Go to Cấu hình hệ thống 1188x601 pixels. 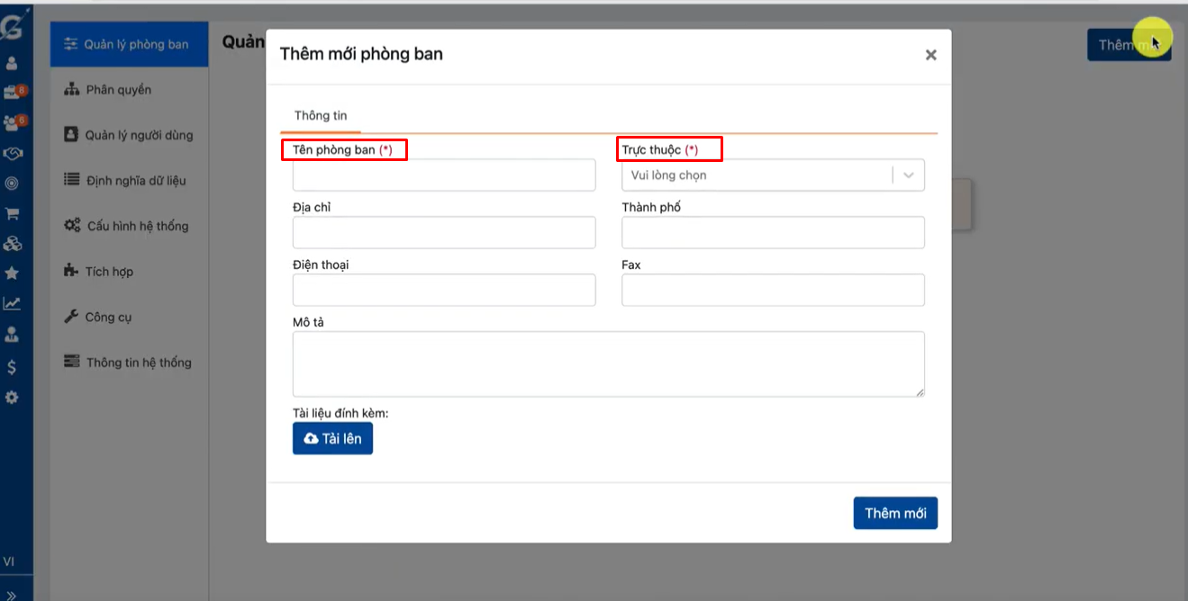137,226
